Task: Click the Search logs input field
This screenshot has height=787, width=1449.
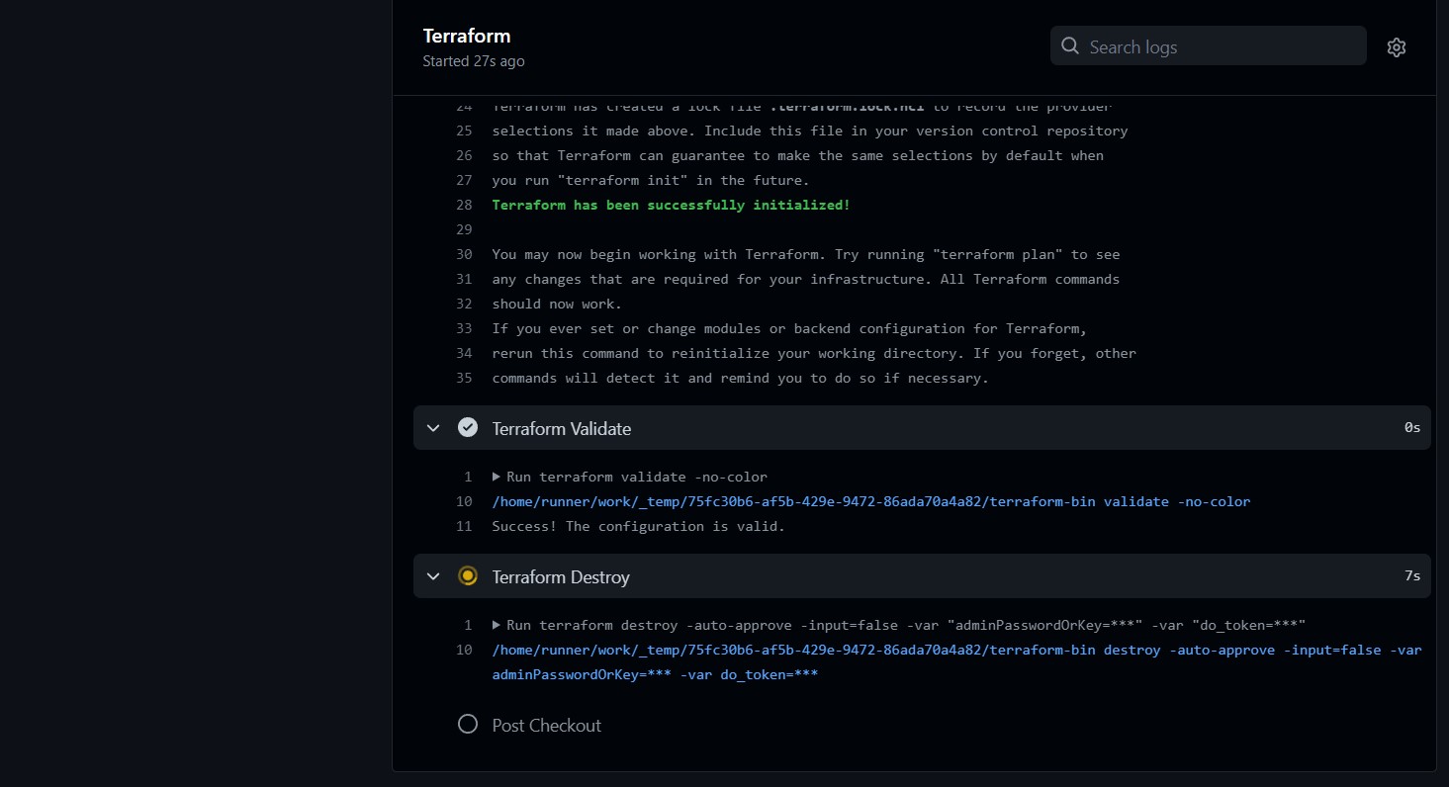Action: click(1208, 46)
